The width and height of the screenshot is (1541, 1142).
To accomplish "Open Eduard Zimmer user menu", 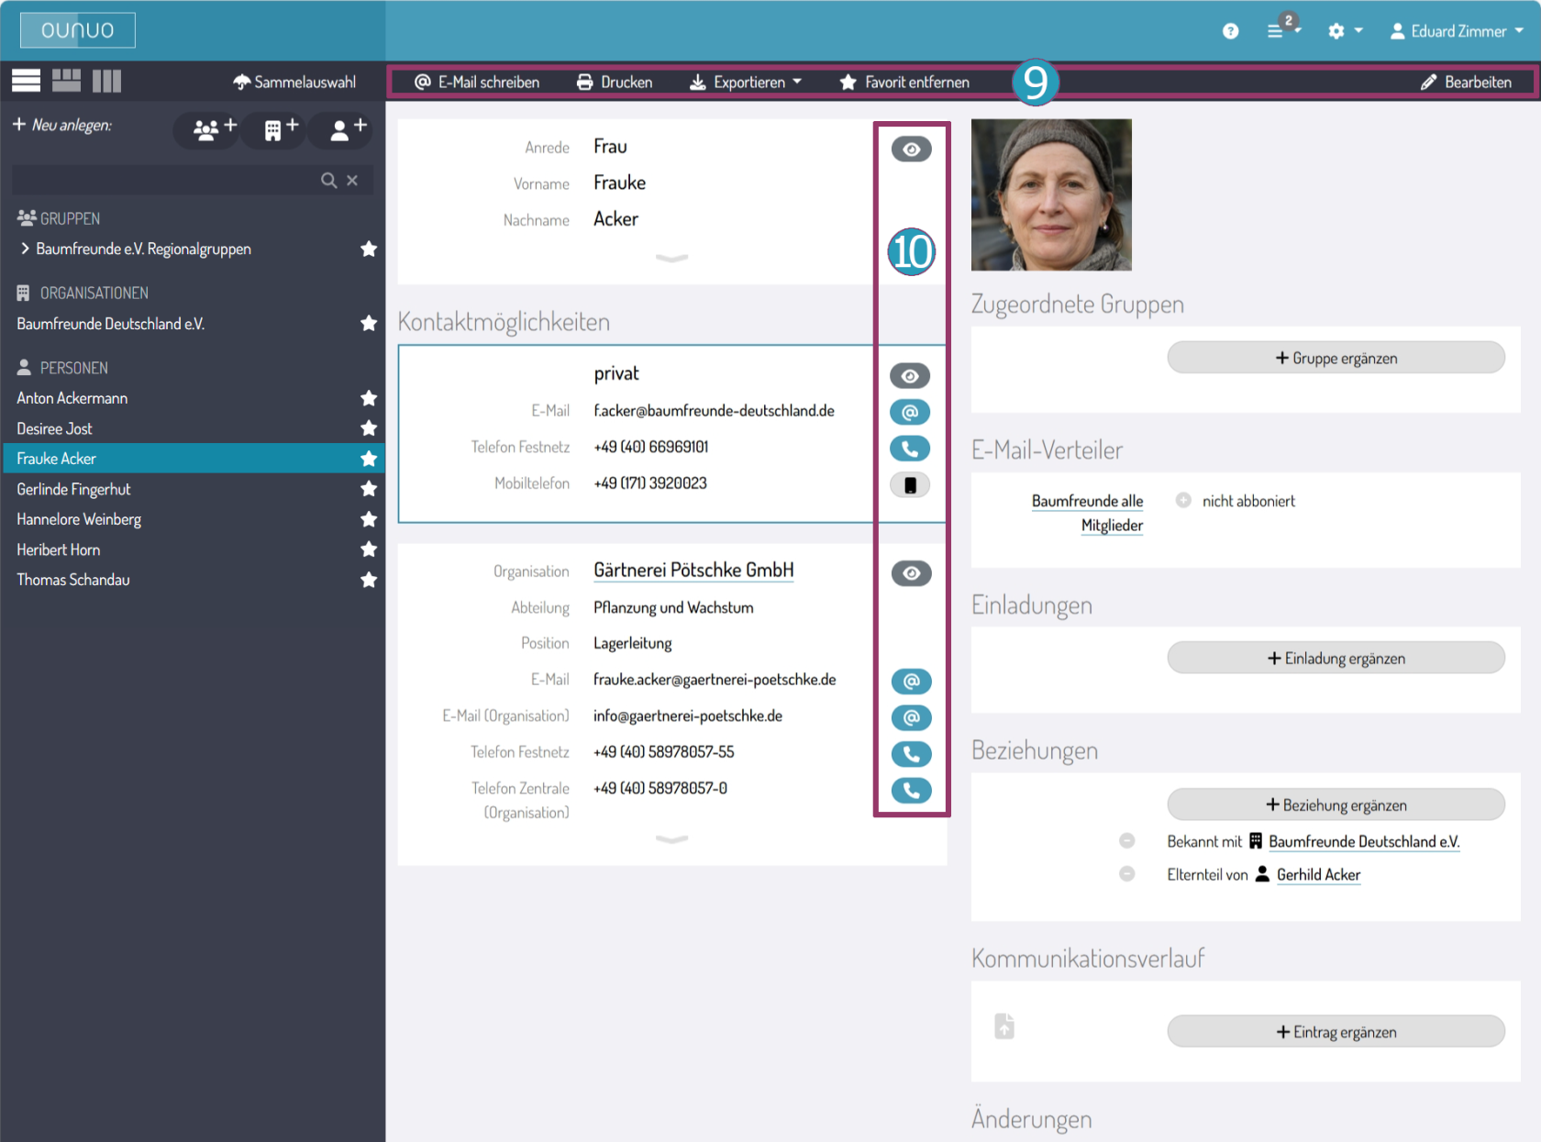I will pyautogui.click(x=1457, y=31).
